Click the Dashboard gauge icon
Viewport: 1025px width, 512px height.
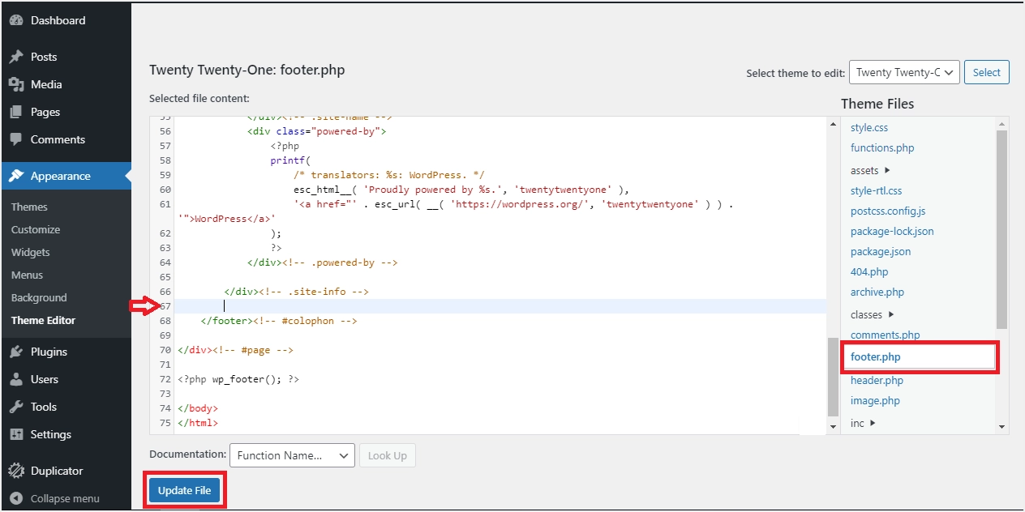[x=16, y=20]
